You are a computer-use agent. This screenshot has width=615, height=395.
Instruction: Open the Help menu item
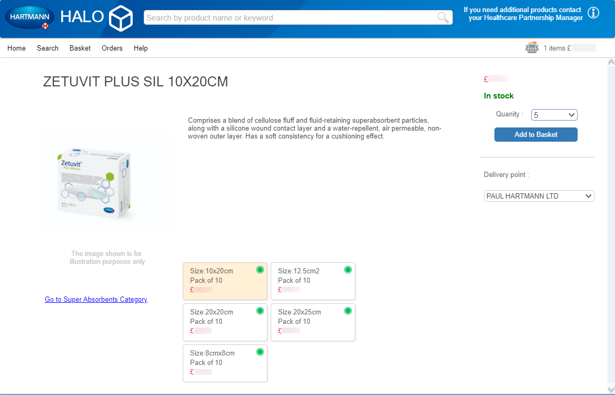click(141, 48)
